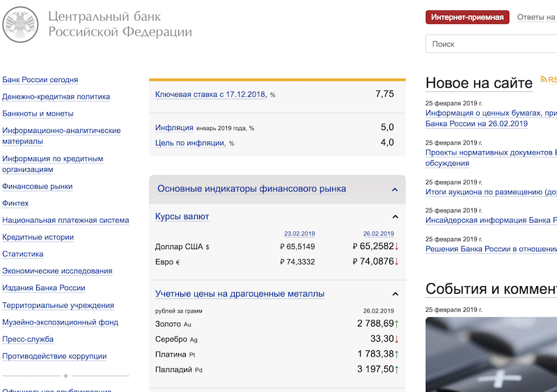Open Музейно-экспозиционный фонд link
The image size is (557, 392).
pyautogui.click(x=60, y=322)
